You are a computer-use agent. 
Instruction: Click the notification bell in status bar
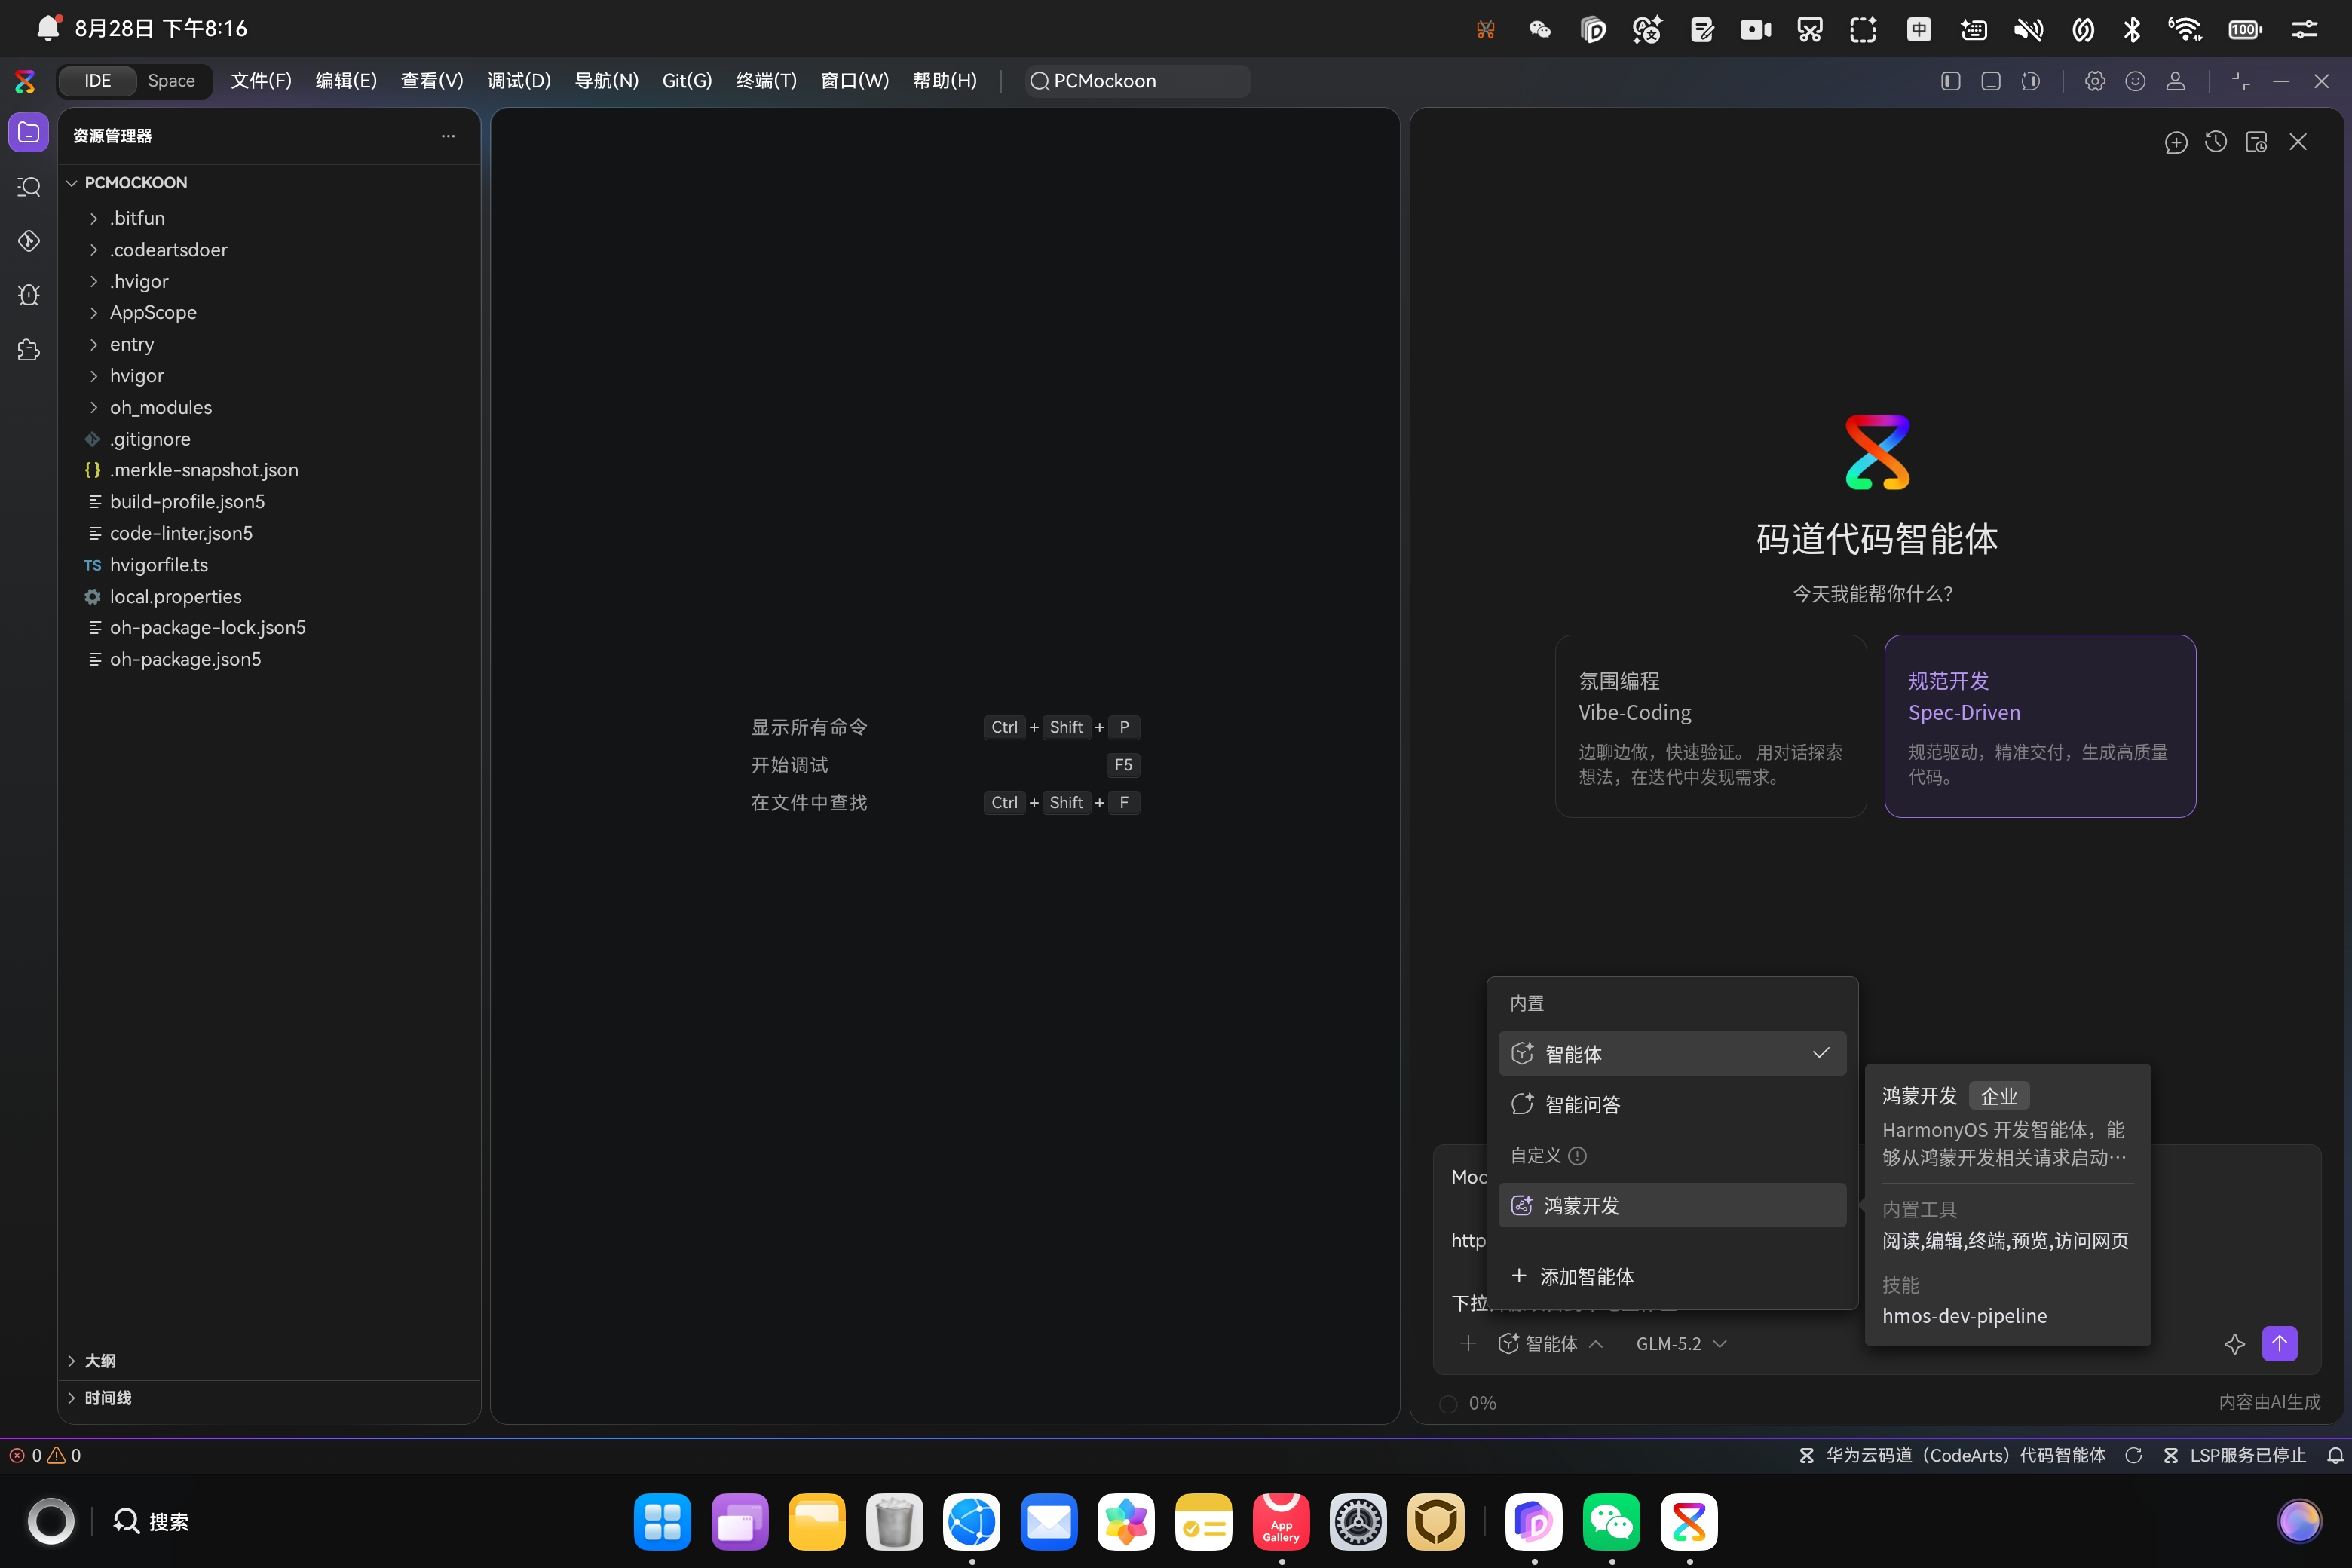[x=2335, y=1455]
